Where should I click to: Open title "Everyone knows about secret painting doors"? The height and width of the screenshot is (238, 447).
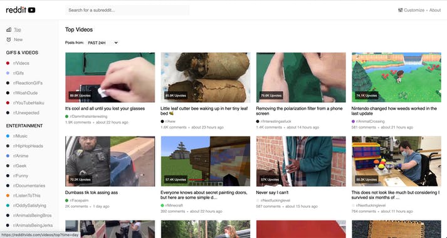pos(204,195)
